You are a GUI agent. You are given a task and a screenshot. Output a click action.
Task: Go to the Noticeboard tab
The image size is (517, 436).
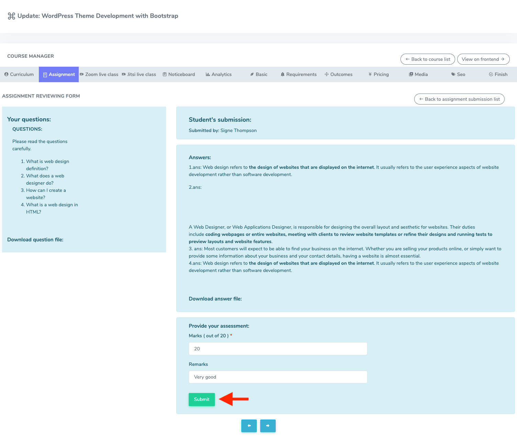pyautogui.click(x=179, y=74)
